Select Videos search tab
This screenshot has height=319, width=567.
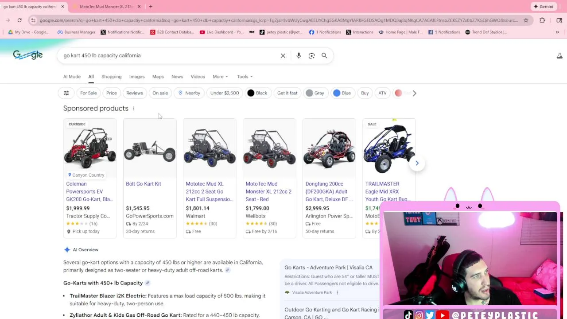point(198,77)
